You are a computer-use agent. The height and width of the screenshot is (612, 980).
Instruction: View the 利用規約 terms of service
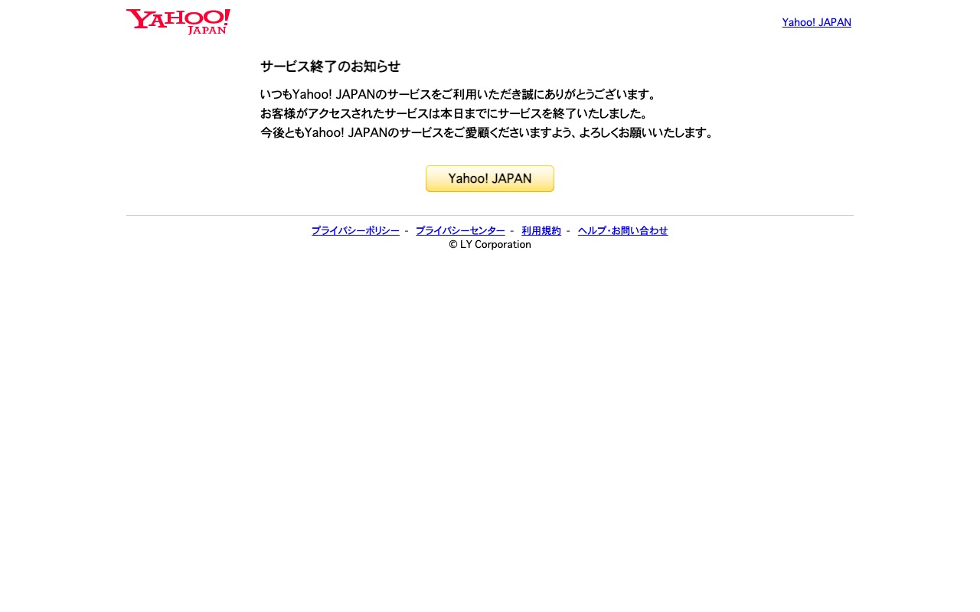pyautogui.click(x=541, y=230)
